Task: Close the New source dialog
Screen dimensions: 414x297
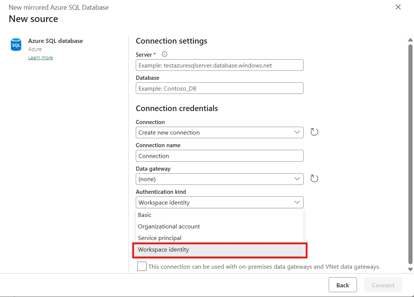Action: 398,7
